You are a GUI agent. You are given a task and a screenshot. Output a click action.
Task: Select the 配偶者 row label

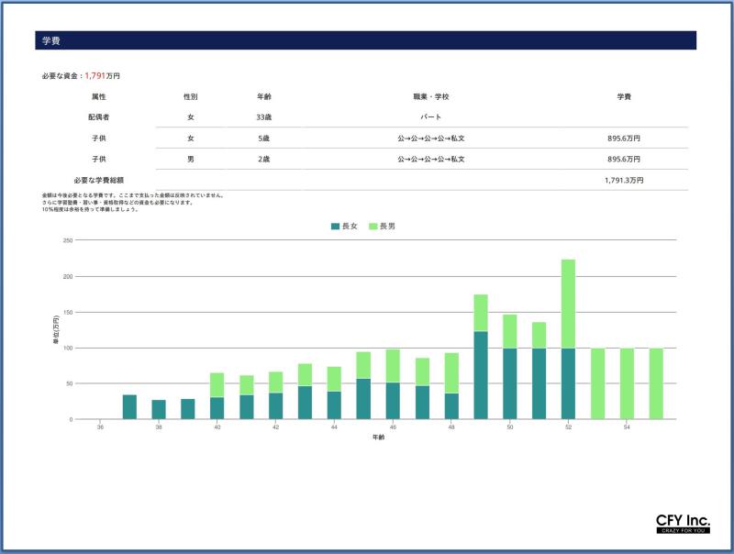(x=98, y=117)
